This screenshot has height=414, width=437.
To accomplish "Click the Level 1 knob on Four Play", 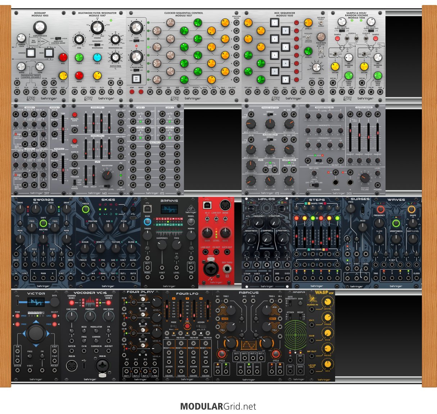I will coord(157,302).
